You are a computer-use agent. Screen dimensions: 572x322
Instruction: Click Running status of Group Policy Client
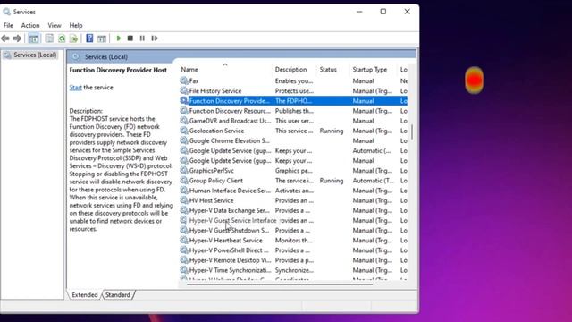(x=332, y=181)
